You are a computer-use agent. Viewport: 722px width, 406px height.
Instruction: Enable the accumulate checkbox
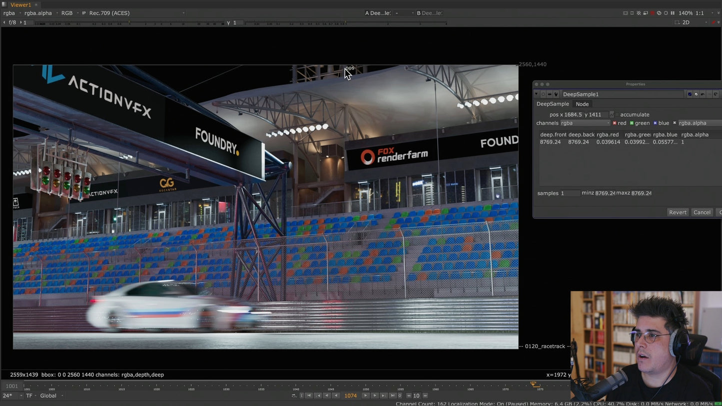[x=617, y=114]
